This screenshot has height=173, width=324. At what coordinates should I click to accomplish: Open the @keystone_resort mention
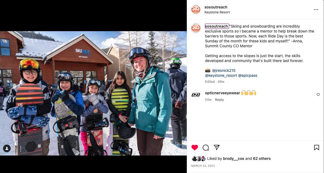pos(221,75)
